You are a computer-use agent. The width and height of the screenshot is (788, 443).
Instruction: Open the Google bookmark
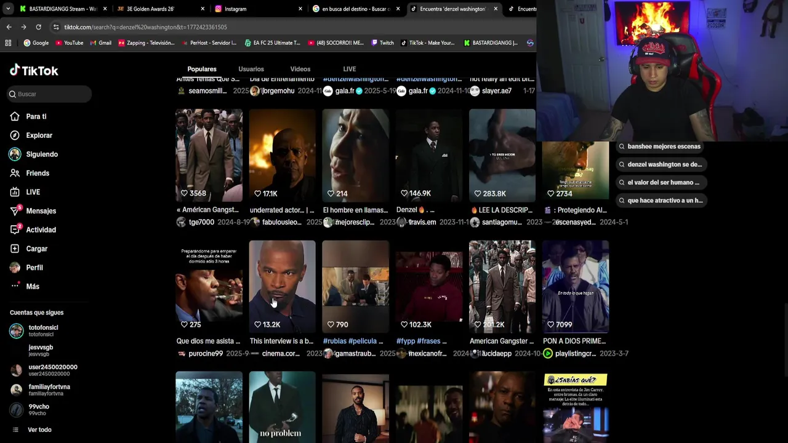(36, 43)
